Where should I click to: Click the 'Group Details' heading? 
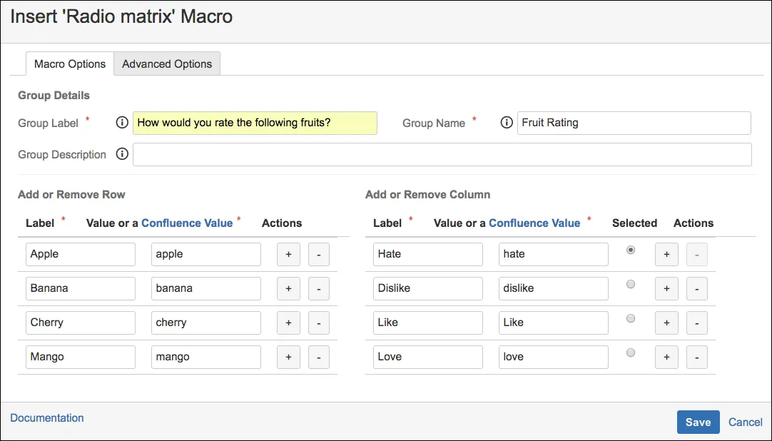point(54,96)
